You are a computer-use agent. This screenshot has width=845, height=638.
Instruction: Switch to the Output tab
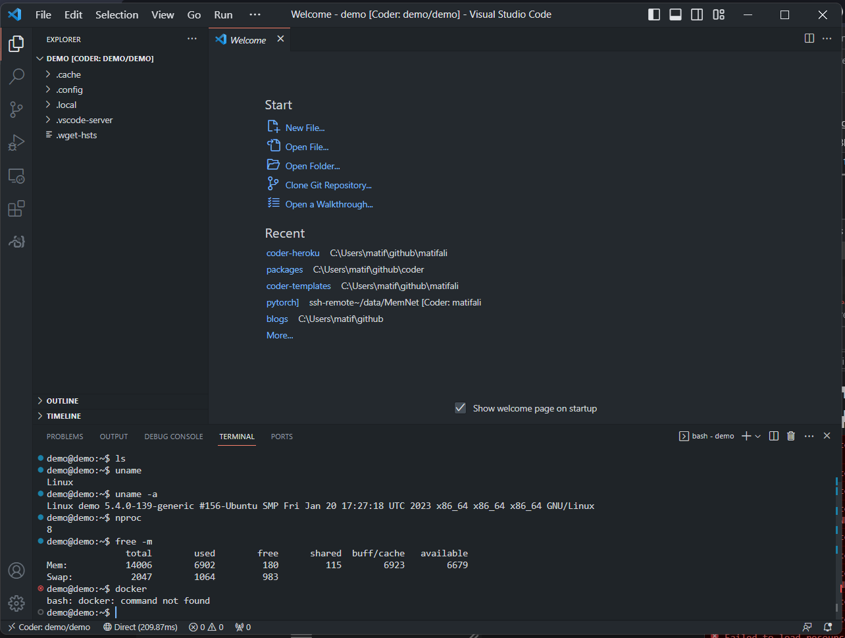click(114, 437)
